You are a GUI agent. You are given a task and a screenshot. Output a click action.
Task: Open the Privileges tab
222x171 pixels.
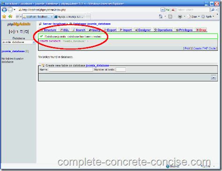point(184,30)
